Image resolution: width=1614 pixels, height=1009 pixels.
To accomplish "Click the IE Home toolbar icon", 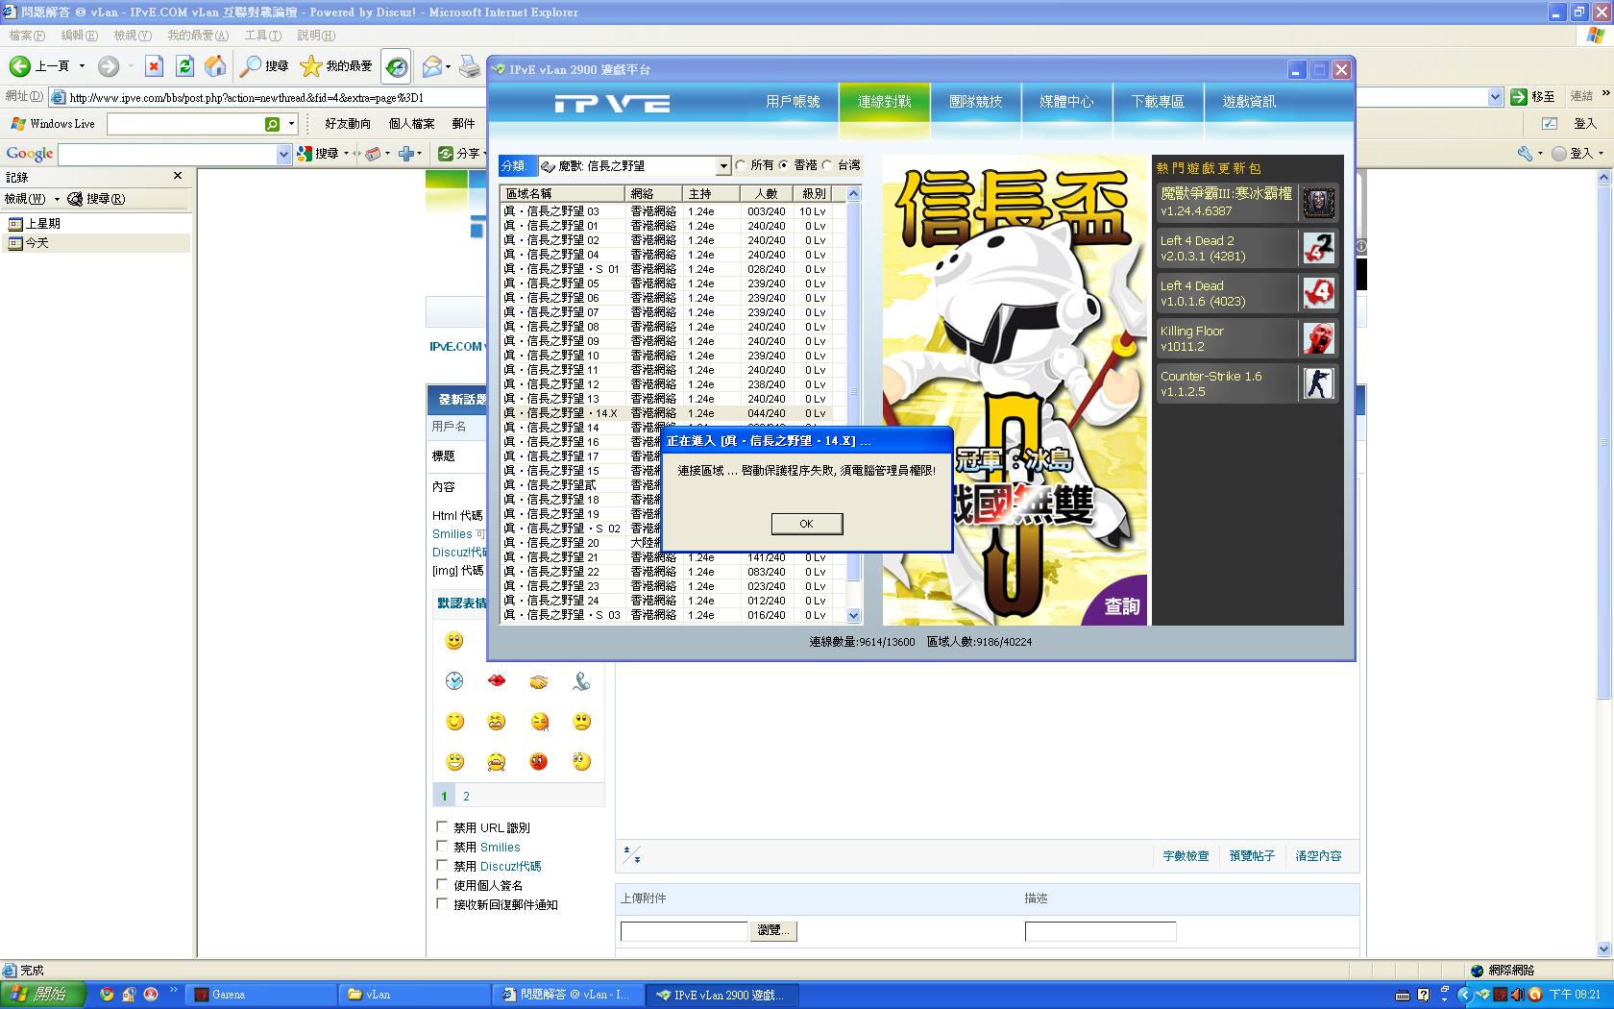I will pyautogui.click(x=216, y=66).
